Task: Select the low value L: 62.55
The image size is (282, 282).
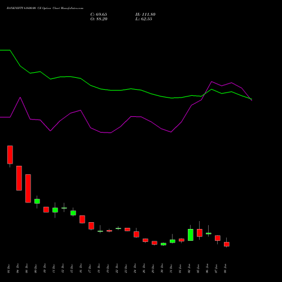Action: 144,19
